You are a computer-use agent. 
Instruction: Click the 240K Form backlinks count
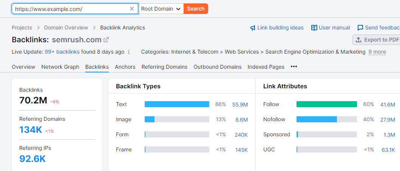tap(241, 134)
